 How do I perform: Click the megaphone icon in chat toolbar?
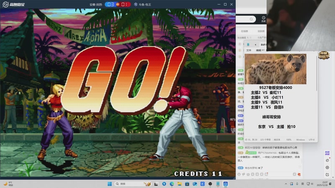tap(244, 174)
